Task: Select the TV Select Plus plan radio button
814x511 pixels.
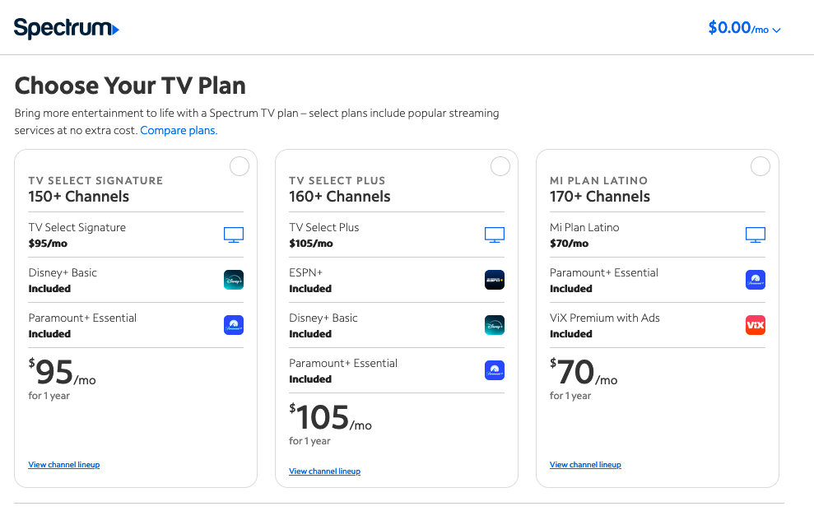Action: (x=500, y=166)
